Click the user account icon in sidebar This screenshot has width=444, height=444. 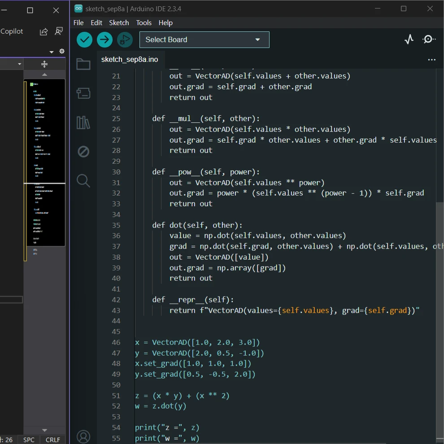click(x=83, y=437)
